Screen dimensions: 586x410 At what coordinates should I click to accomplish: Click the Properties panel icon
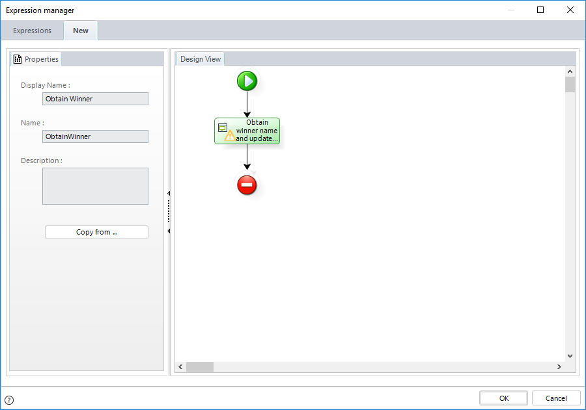point(18,59)
